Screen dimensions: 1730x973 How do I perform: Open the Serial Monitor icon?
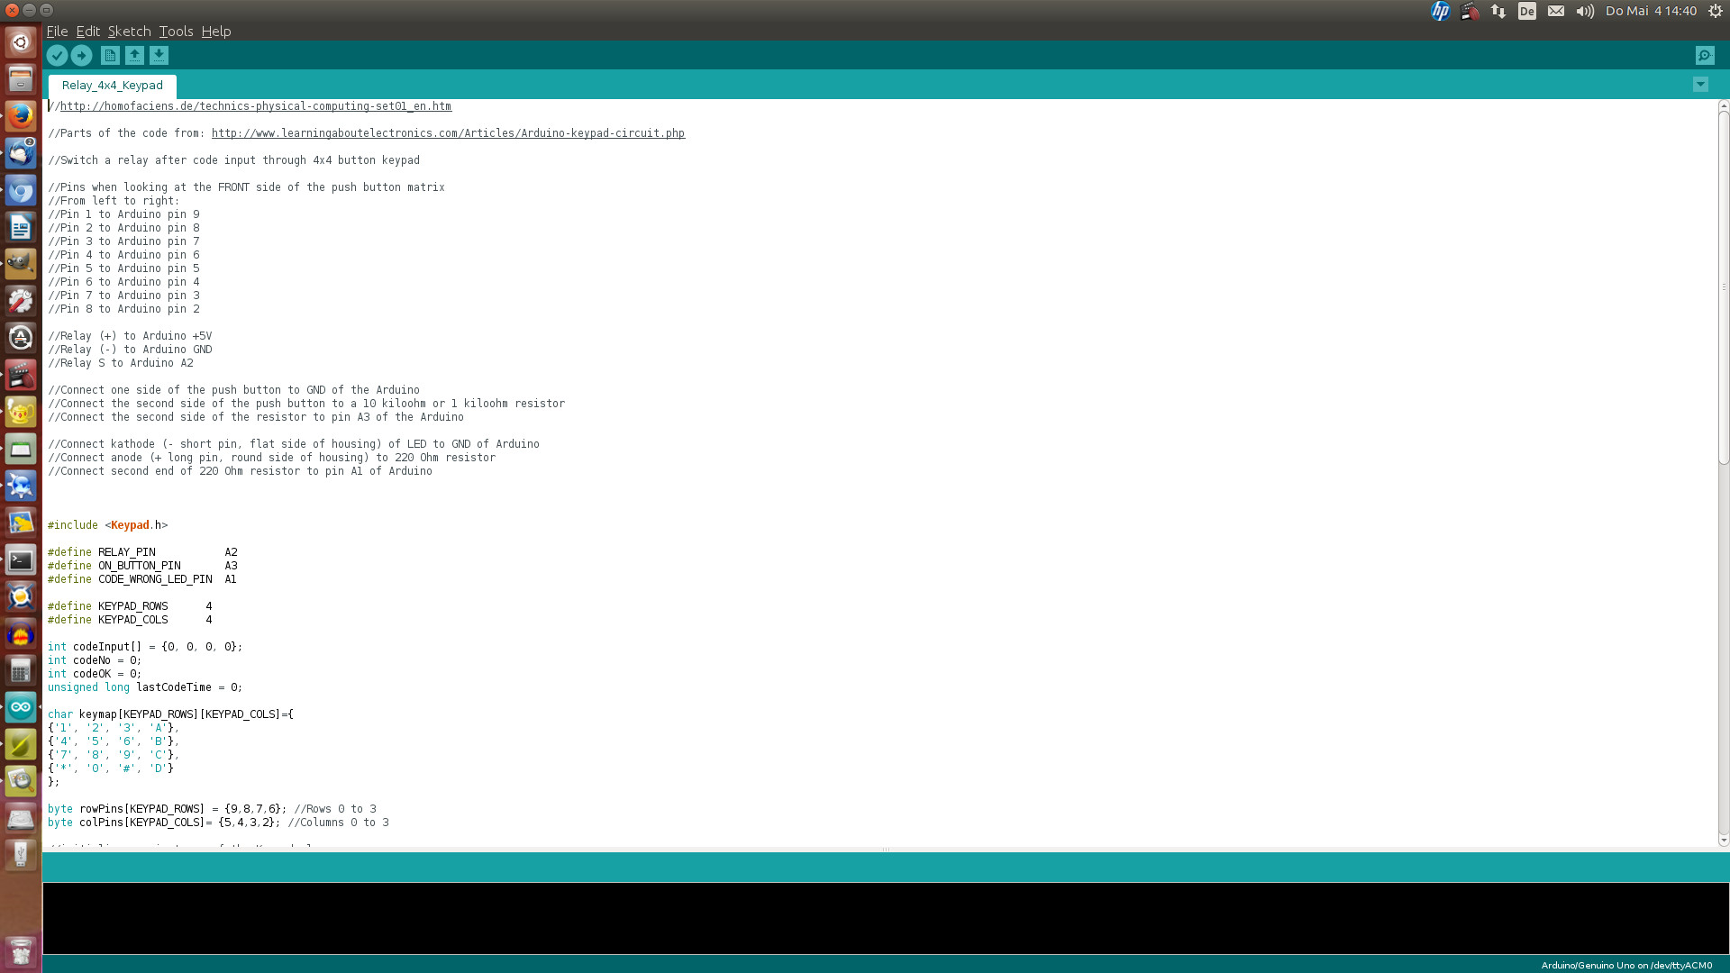[x=1705, y=56]
